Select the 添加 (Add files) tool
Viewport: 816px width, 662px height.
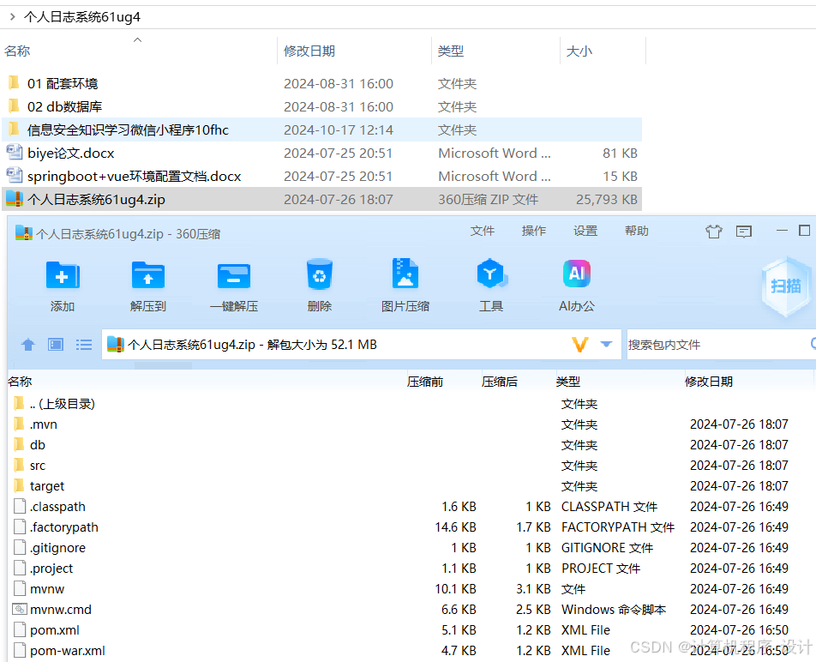click(x=62, y=283)
